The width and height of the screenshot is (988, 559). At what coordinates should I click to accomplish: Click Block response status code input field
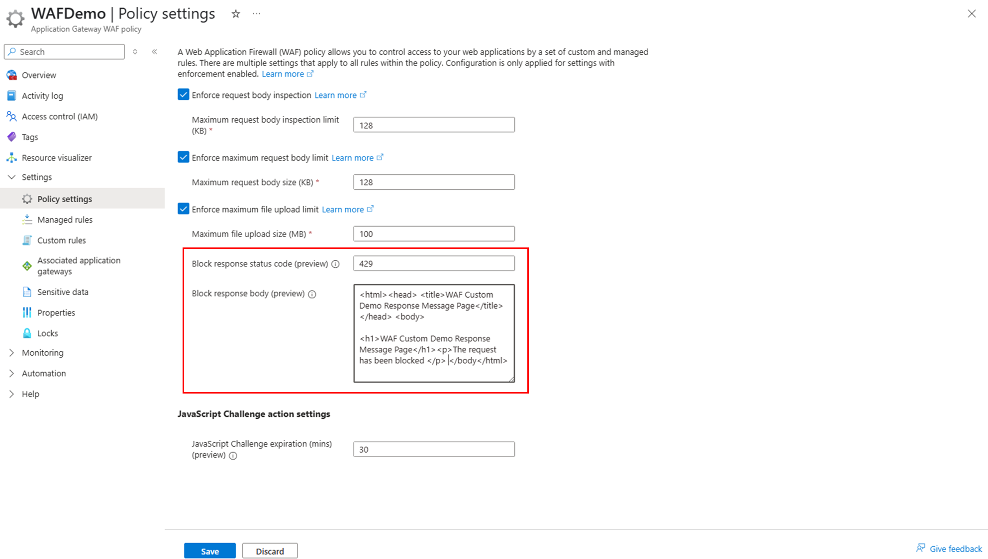433,263
